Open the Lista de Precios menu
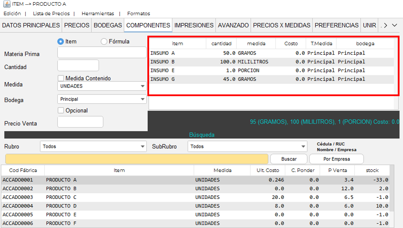The height and width of the screenshot is (228, 403). click(x=51, y=13)
